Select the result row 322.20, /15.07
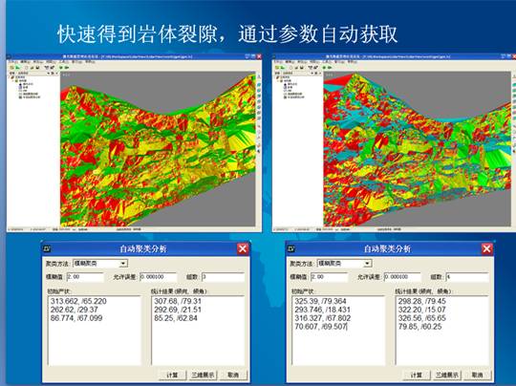 (422, 310)
